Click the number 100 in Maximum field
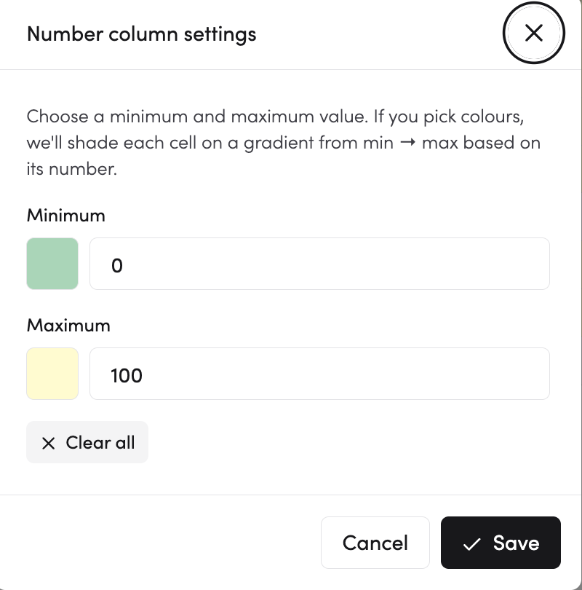This screenshot has height=590, width=582. coord(127,376)
